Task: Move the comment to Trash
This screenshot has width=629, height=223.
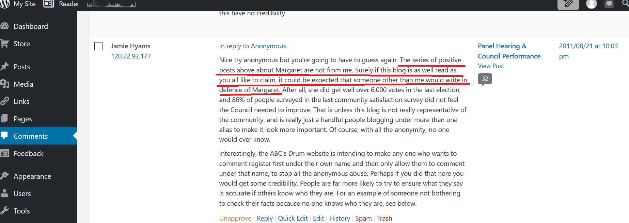Action: tap(384, 218)
